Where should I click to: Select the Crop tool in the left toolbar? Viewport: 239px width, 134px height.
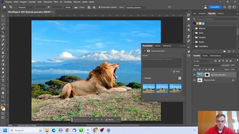pos(3,32)
